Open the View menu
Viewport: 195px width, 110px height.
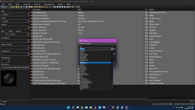(x=18, y=4)
